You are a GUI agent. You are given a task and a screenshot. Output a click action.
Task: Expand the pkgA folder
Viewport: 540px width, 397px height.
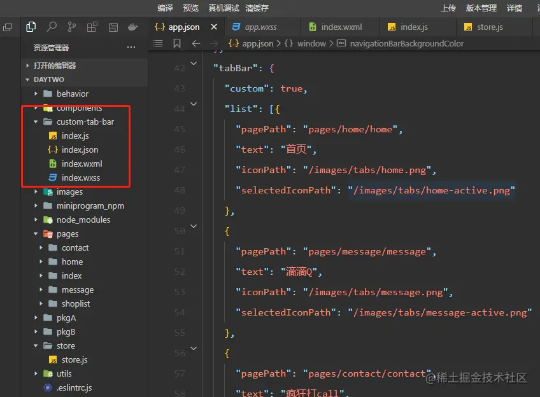tap(84, 318)
